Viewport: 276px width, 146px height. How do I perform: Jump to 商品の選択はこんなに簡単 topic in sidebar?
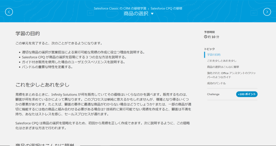coord(223,67)
